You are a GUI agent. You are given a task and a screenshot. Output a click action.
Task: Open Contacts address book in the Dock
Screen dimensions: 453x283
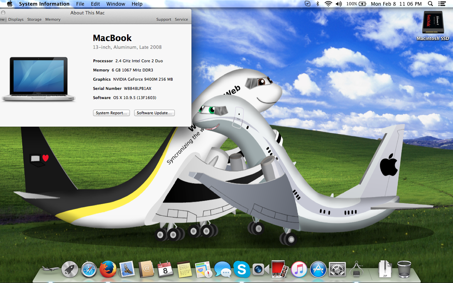(146, 270)
